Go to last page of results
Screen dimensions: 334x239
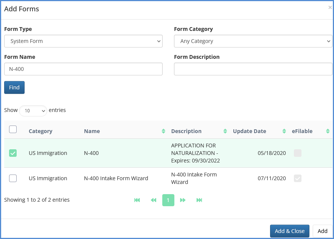coord(199,200)
